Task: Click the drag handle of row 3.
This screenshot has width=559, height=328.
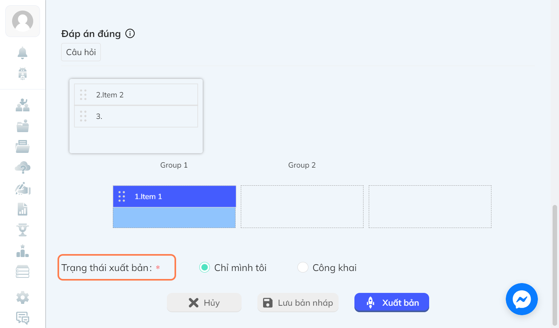Action: 83,116
